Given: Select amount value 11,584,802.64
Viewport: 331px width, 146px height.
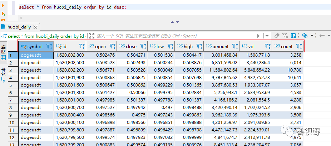Looking at the screenshot, I should tap(222, 70).
